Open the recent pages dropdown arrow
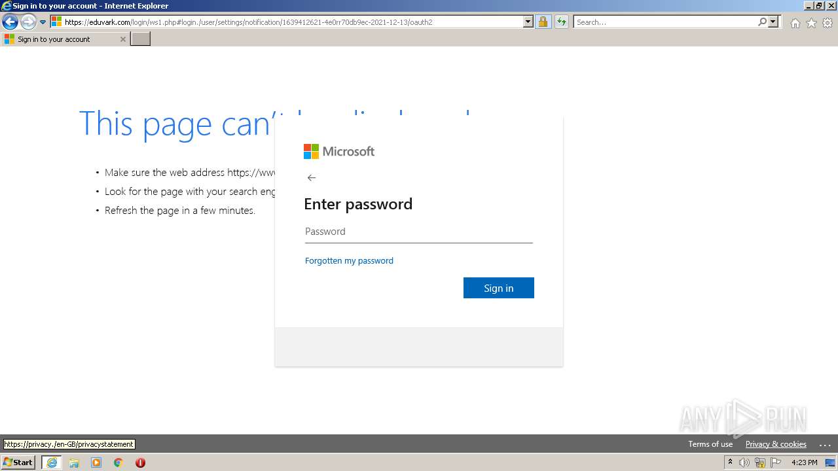Image resolution: width=838 pixels, height=471 pixels. click(x=43, y=22)
